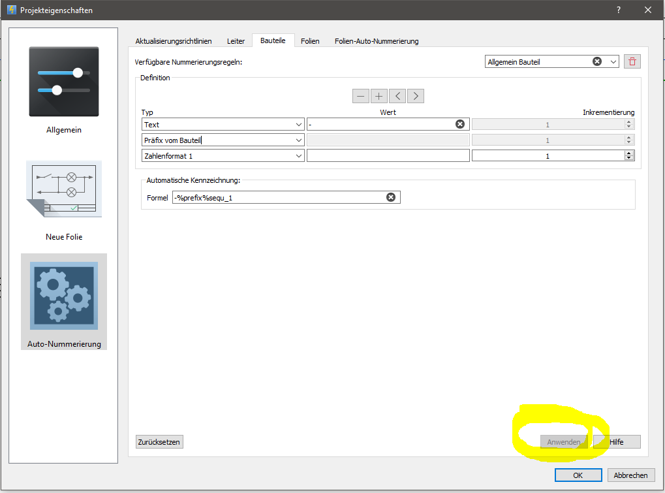Add a definition row with plus button
This screenshot has height=493, width=665.
click(379, 96)
